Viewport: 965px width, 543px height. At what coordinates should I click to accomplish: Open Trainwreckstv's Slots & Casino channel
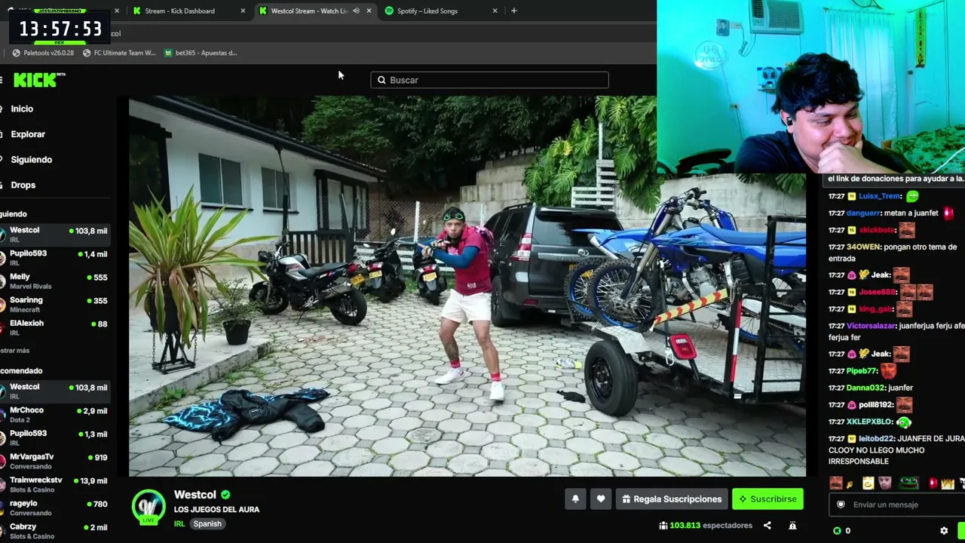pos(56,484)
